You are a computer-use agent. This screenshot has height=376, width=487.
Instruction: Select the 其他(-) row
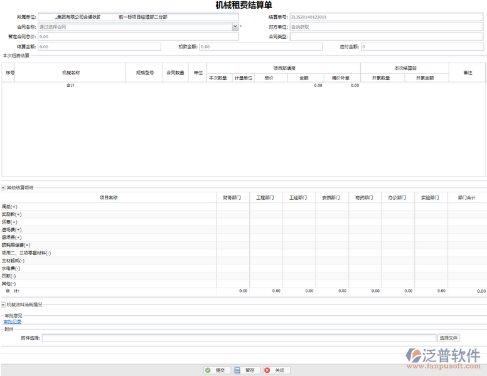tap(243, 283)
